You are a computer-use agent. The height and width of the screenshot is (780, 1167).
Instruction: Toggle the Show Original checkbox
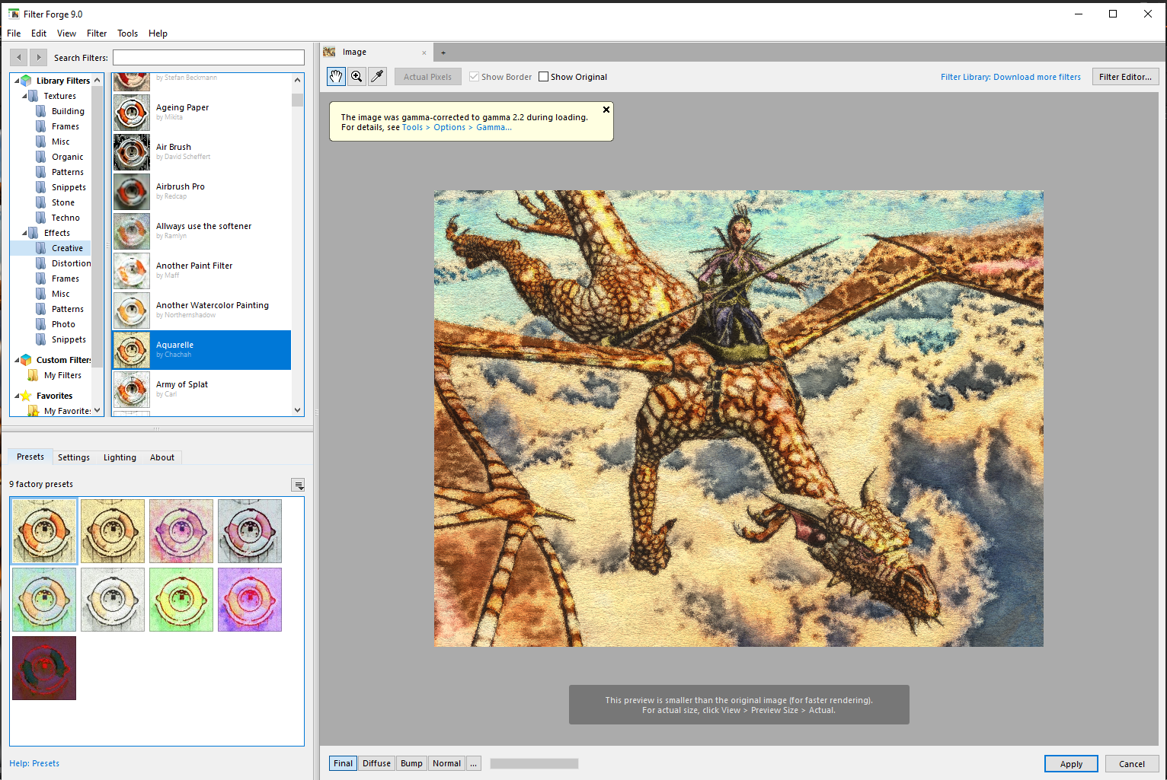click(543, 77)
